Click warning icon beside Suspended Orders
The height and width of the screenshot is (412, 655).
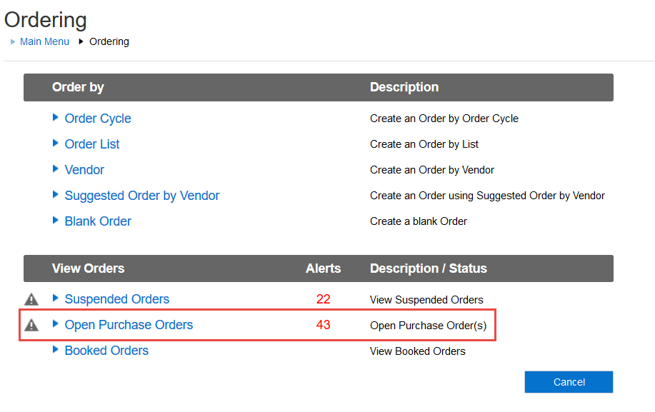click(x=31, y=299)
